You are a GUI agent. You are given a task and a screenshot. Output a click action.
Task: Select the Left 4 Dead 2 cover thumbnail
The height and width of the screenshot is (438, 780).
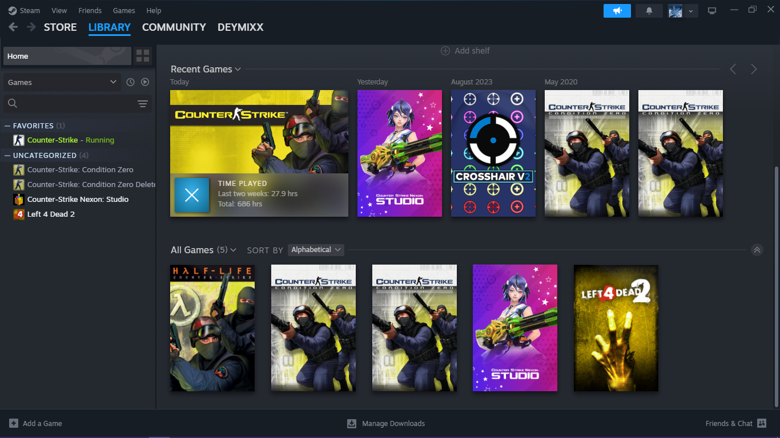[616, 328]
